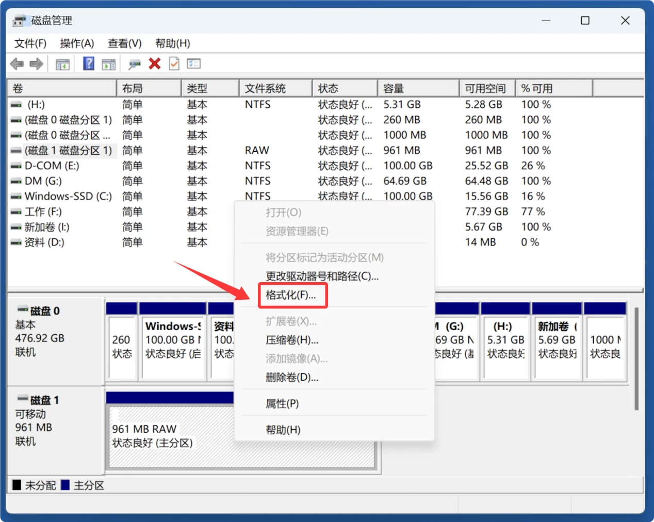This screenshot has width=654, height=522.
Task: Click the RAW file system cell
Action: (x=257, y=151)
